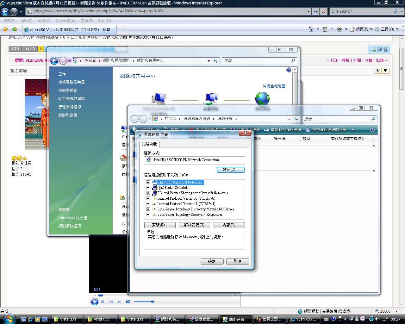
Task: Click the 設定(C)... button
Action: (x=230, y=170)
